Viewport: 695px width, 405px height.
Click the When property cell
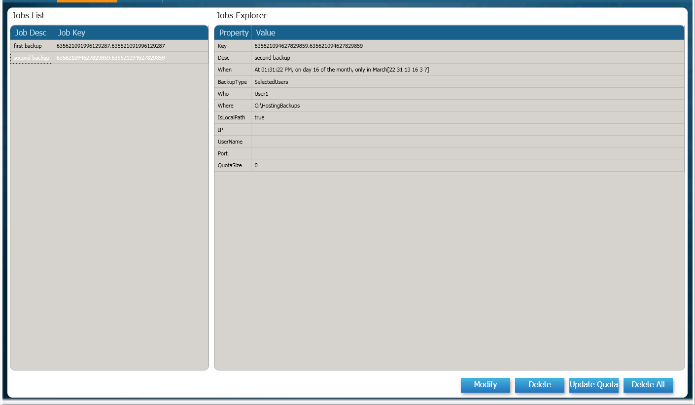click(x=233, y=70)
